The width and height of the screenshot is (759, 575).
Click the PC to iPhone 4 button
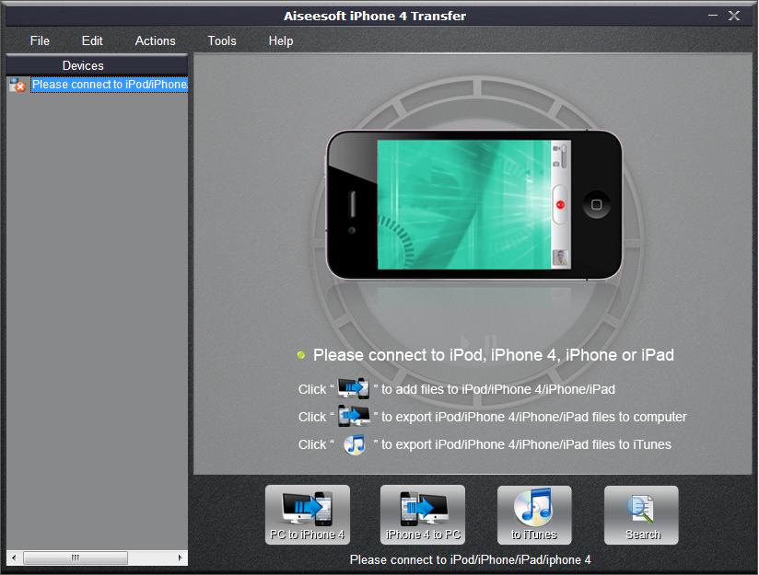(308, 514)
